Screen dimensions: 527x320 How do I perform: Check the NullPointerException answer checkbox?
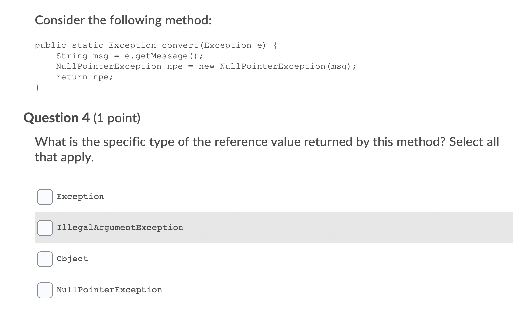[x=44, y=290]
